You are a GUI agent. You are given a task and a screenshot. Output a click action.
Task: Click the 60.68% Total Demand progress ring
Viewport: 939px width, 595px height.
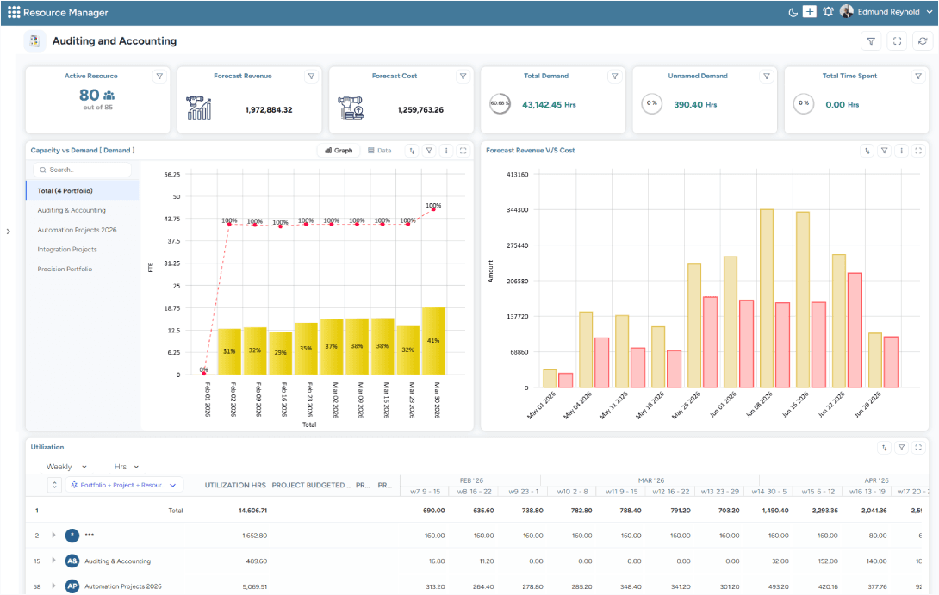(500, 103)
